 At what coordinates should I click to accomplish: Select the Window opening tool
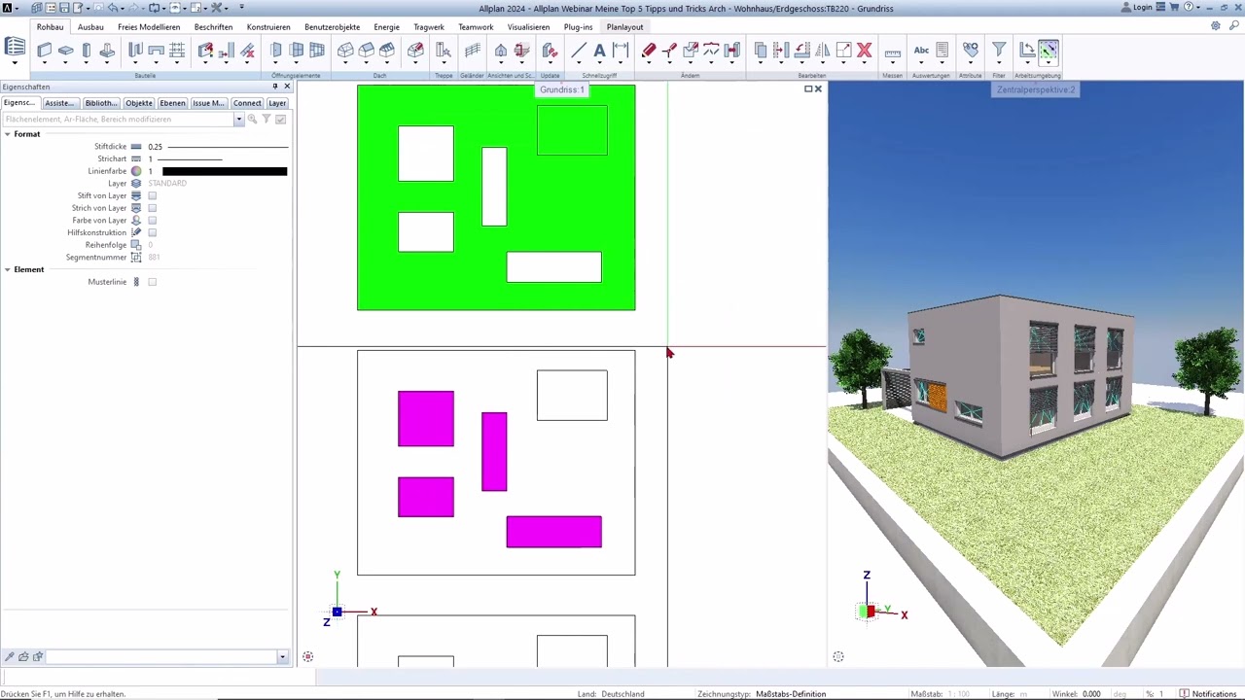pos(297,51)
